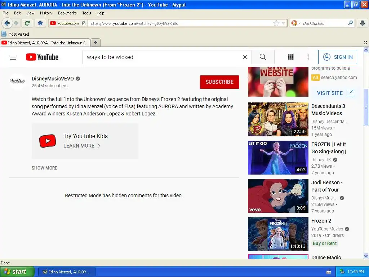Open the File menu
Viewport: 369px width, 277px height.
5,13
